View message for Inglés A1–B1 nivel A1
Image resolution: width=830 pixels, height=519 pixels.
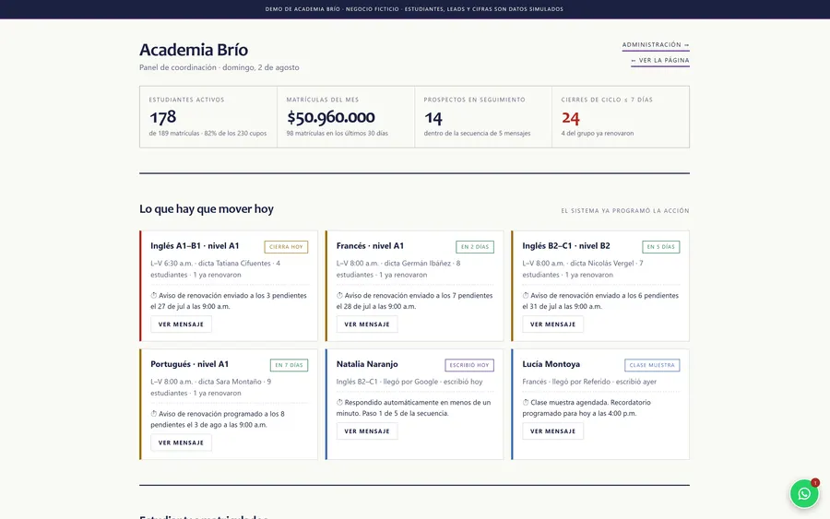click(x=181, y=324)
